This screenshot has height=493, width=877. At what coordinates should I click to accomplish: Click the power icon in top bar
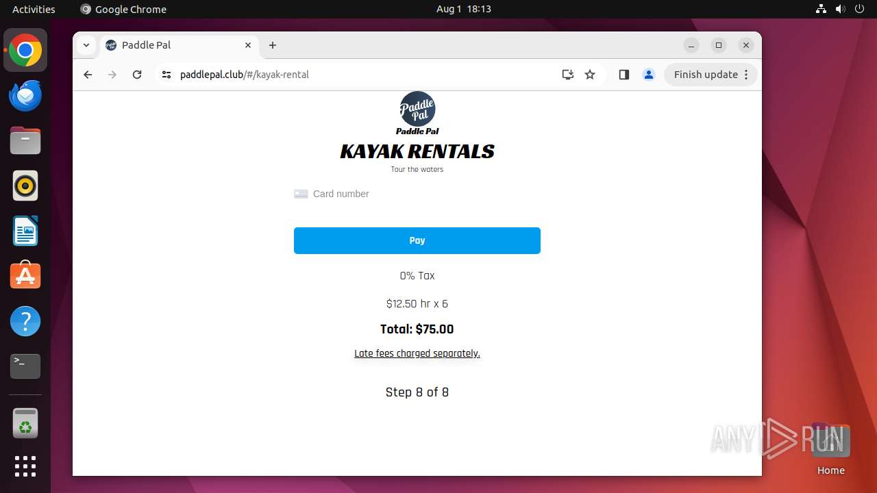[860, 9]
